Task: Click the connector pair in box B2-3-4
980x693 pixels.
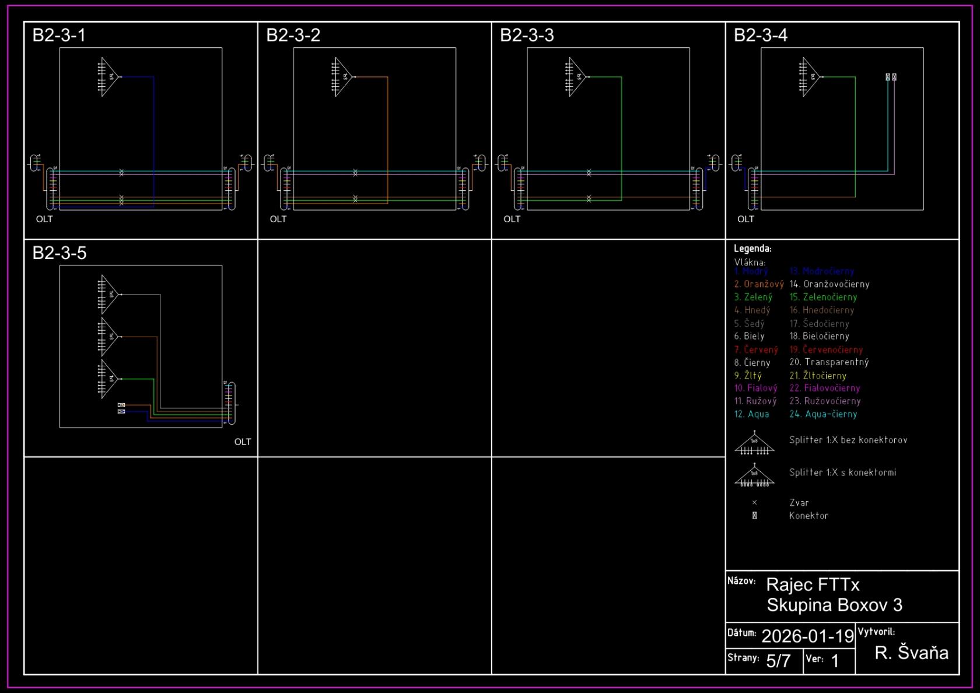Action: pyautogui.click(x=891, y=77)
